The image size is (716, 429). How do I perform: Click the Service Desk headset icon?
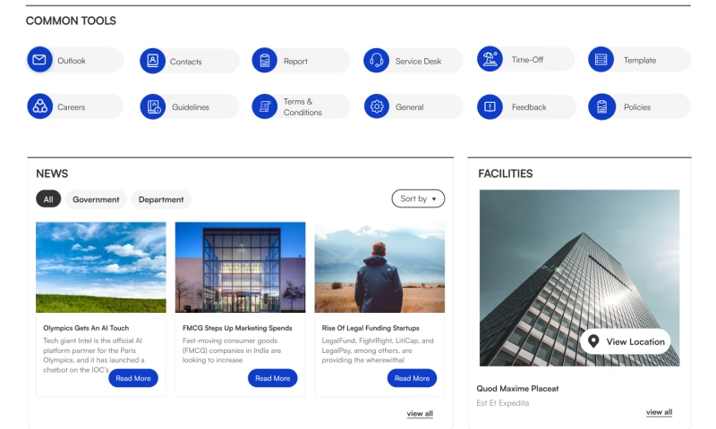(376, 60)
